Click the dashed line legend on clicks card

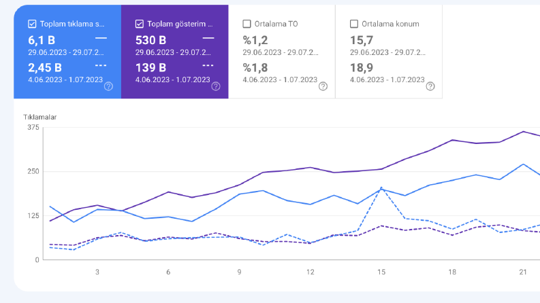pyautogui.click(x=101, y=65)
